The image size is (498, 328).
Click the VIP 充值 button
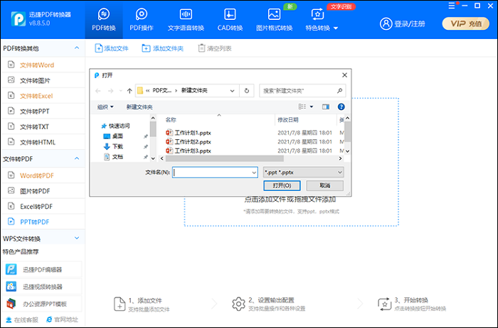(x=465, y=23)
